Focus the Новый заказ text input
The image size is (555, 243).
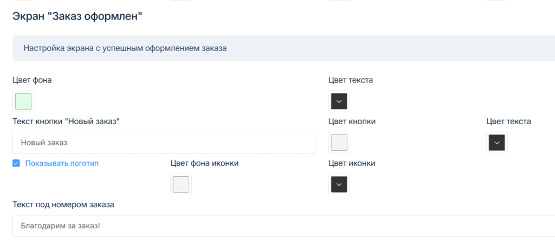(x=164, y=143)
